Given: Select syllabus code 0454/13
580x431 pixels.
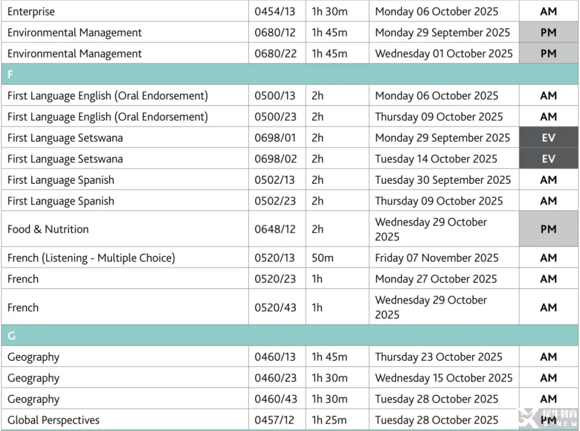Looking at the screenshot, I should coord(275,11).
